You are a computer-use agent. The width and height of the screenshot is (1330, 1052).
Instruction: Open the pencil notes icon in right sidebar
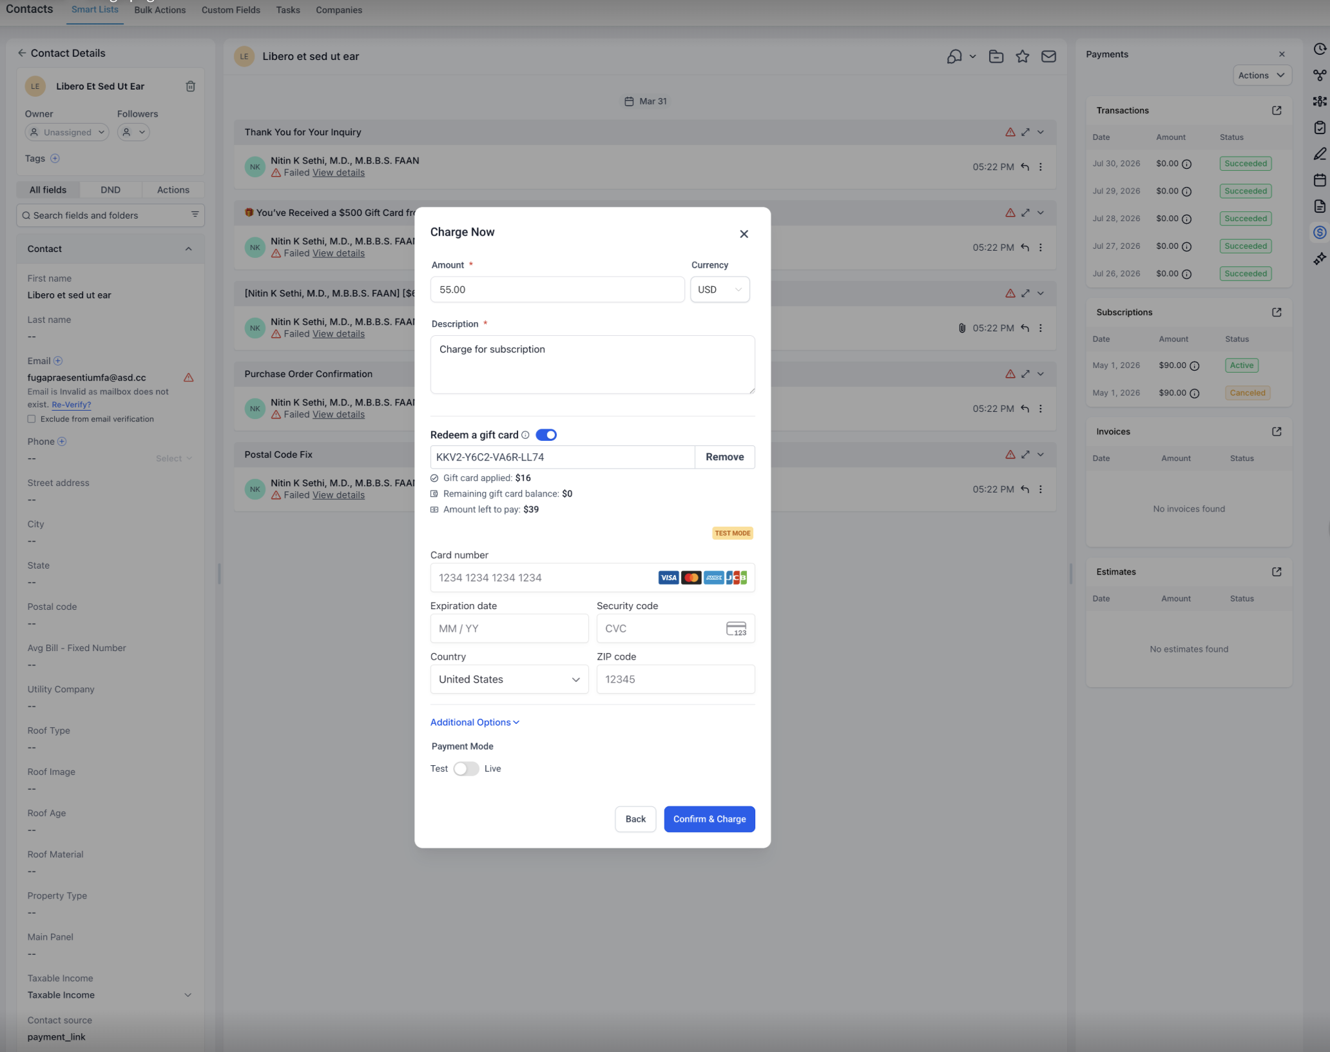click(1319, 153)
